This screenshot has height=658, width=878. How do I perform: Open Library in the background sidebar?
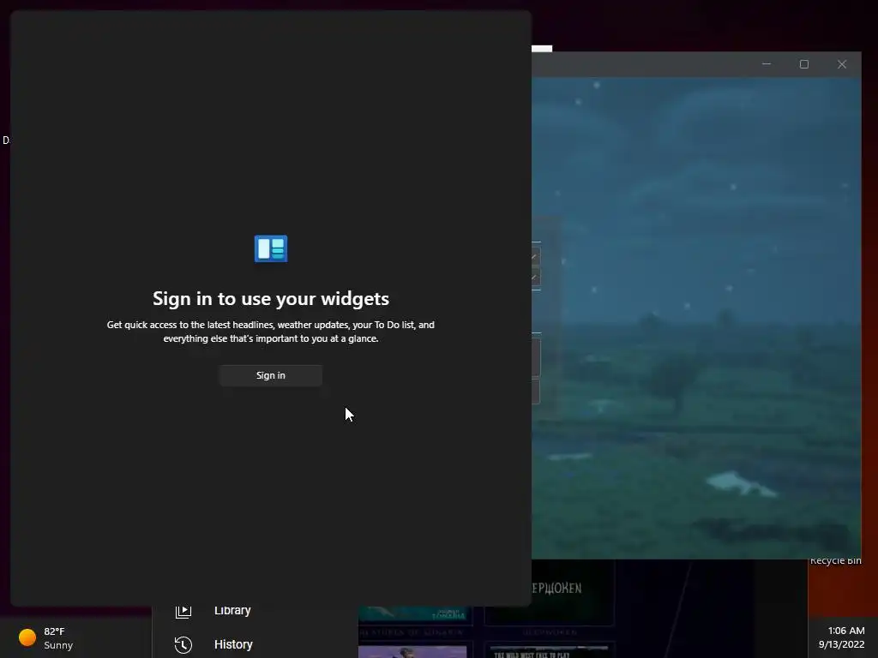coord(232,610)
